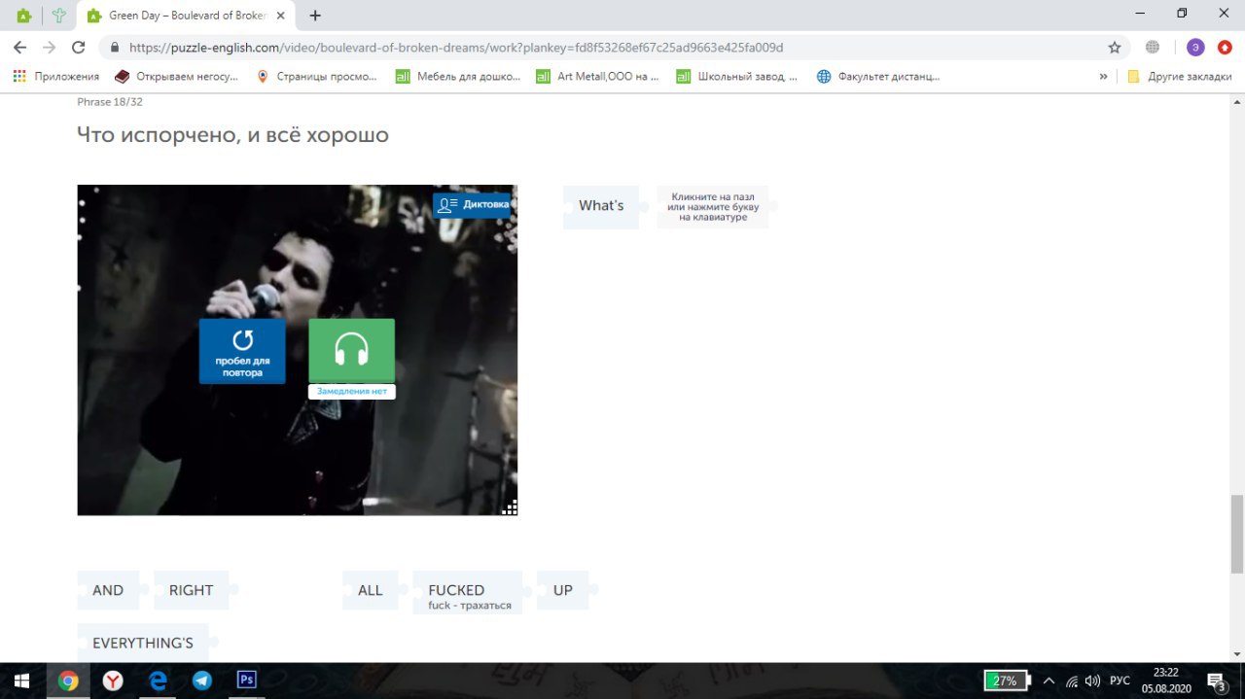Click the empty puzzle slot hint
The width and height of the screenshot is (1245, 699).
pos(713,207)
